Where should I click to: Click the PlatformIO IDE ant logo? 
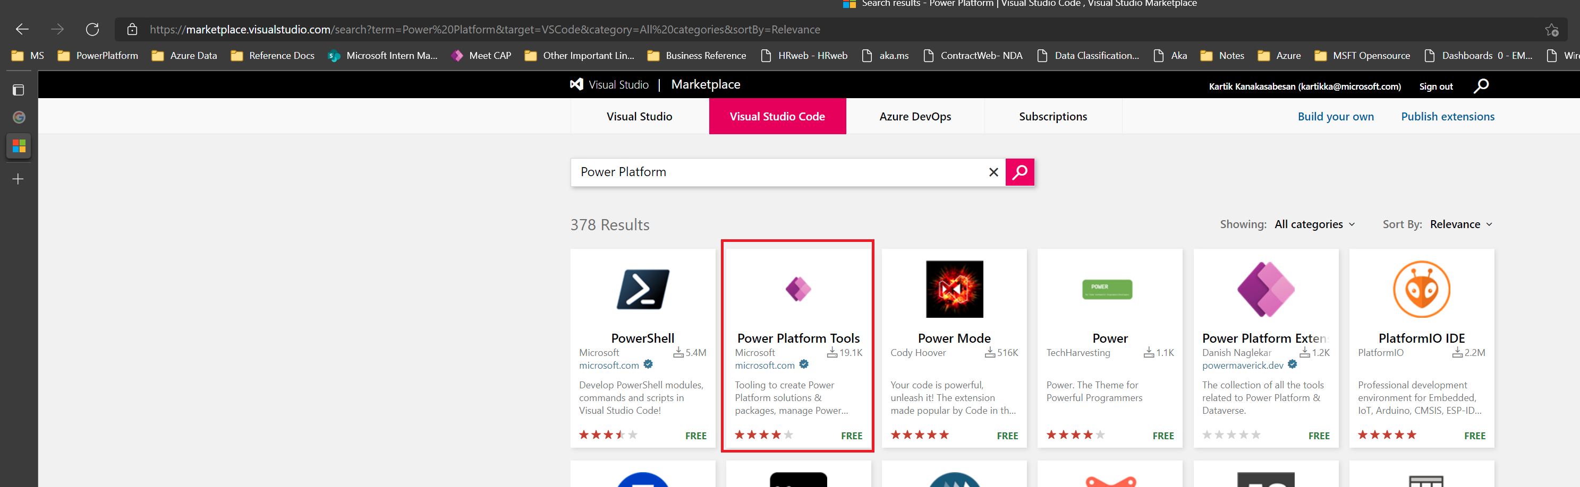1421,289
